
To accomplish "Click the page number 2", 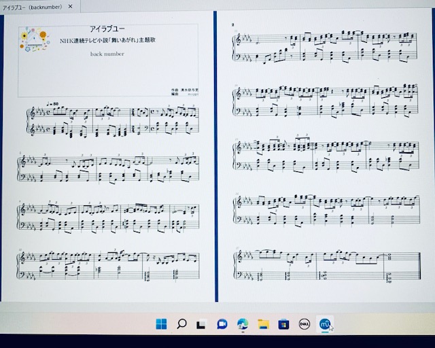I will click(232, 24).
